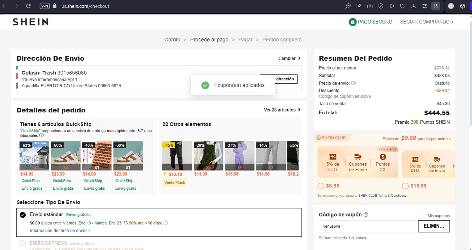Screen dimensions: 472x250
Task: Click the 1 cupón(es) aplicados notification
Action: [233, 85]
